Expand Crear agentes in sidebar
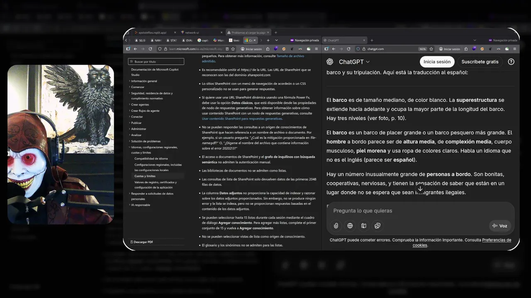This screenshot has height=298, width=531. (140, 105)
